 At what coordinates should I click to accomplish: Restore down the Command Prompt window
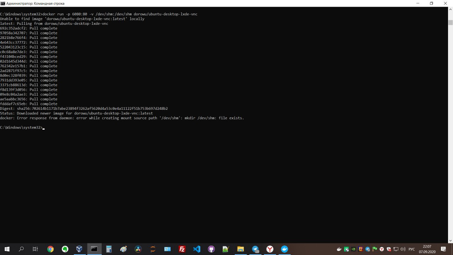click(x=431, y=3)
